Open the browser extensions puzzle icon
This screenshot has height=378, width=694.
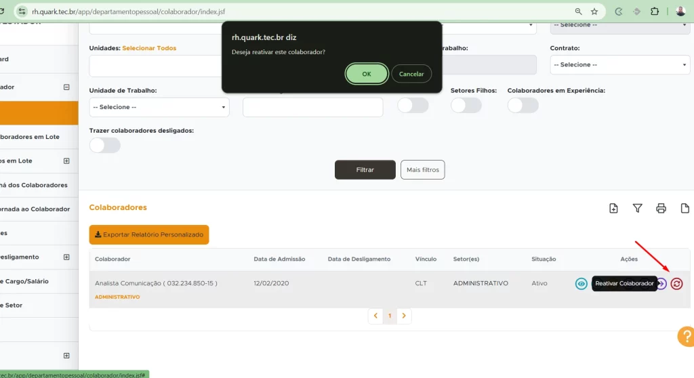click(655, 12)
